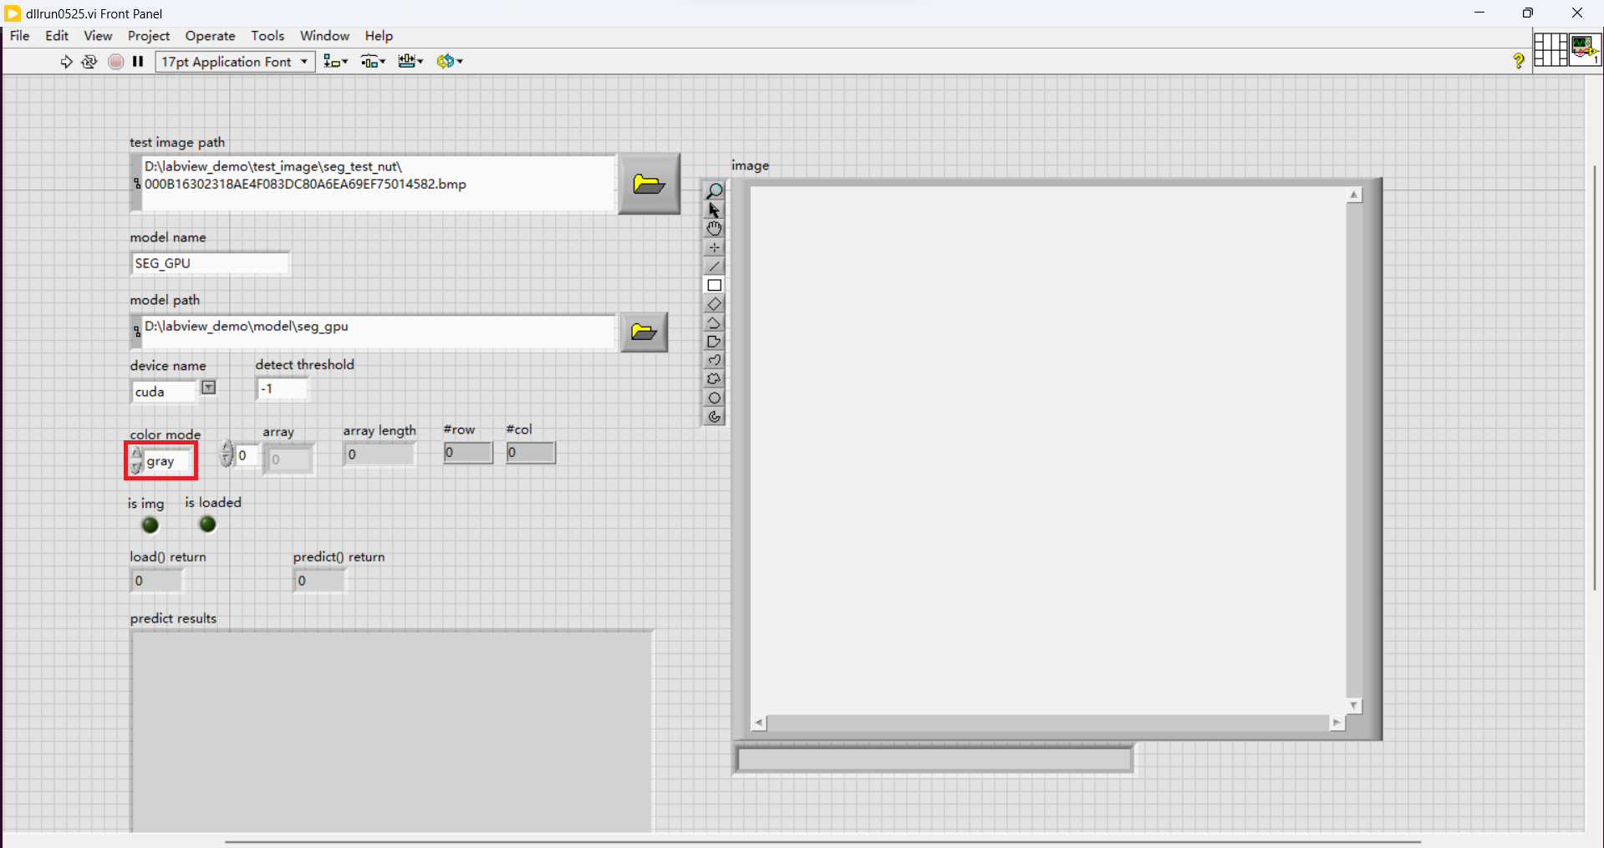
Task: Click the VI icon in top-right corner
Action: pos(1585,49)
